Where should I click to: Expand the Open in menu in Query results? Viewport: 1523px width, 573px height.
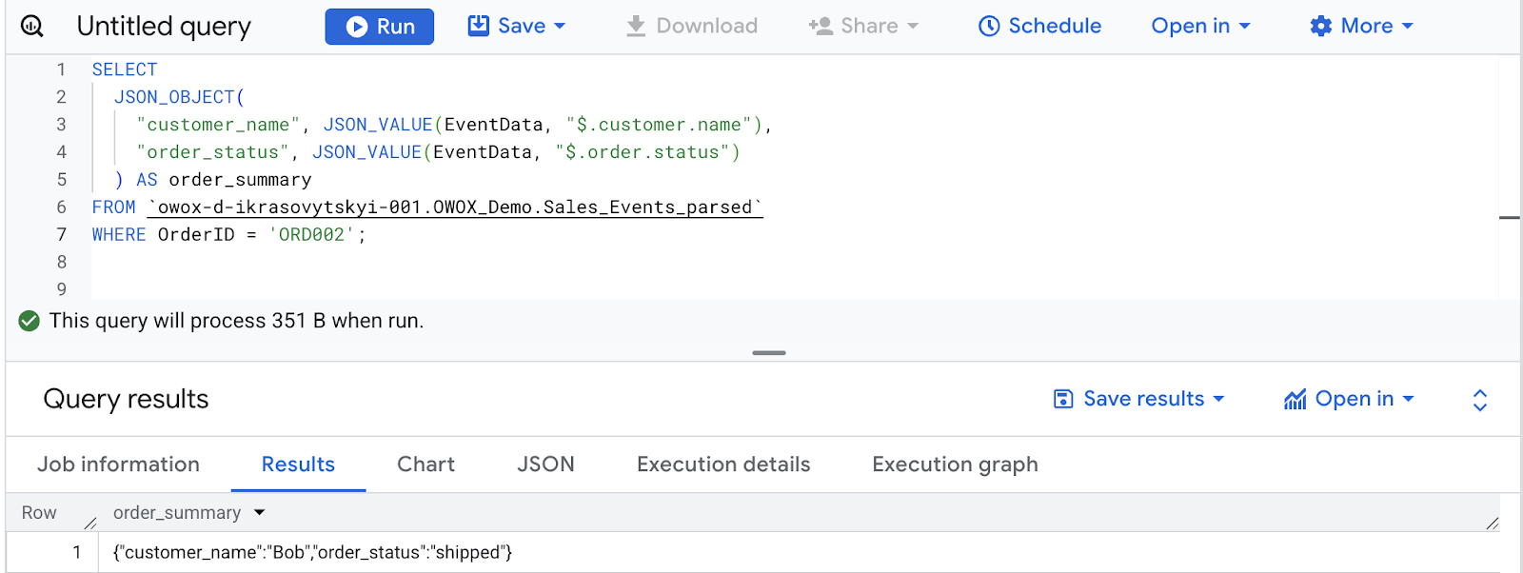tap(1349, 399)
